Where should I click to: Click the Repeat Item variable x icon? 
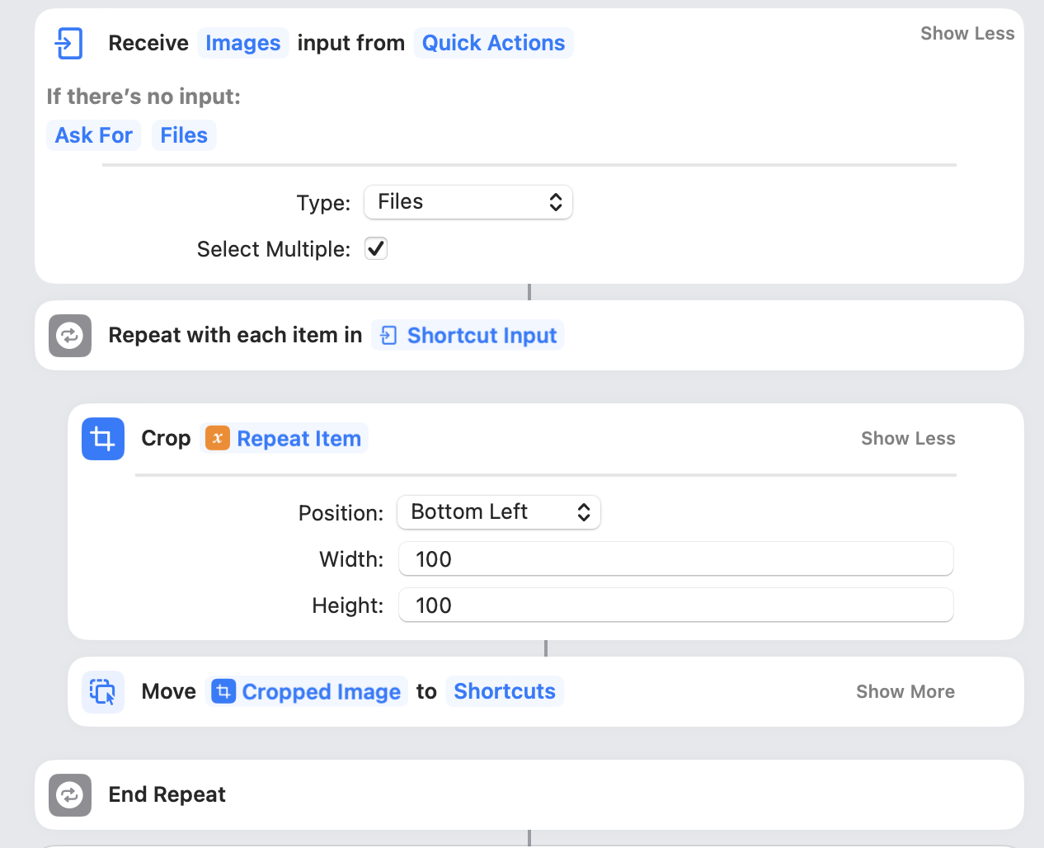click(219, 438)
